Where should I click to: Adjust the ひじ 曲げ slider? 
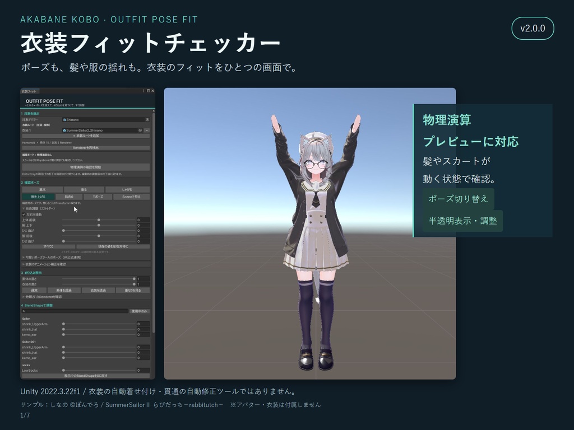pos(99,231)
